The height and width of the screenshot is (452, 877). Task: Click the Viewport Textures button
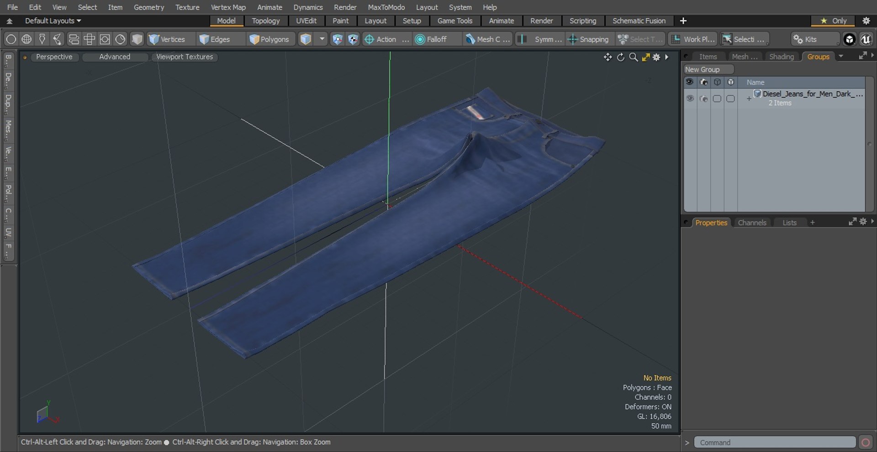(x=185, y=57)
